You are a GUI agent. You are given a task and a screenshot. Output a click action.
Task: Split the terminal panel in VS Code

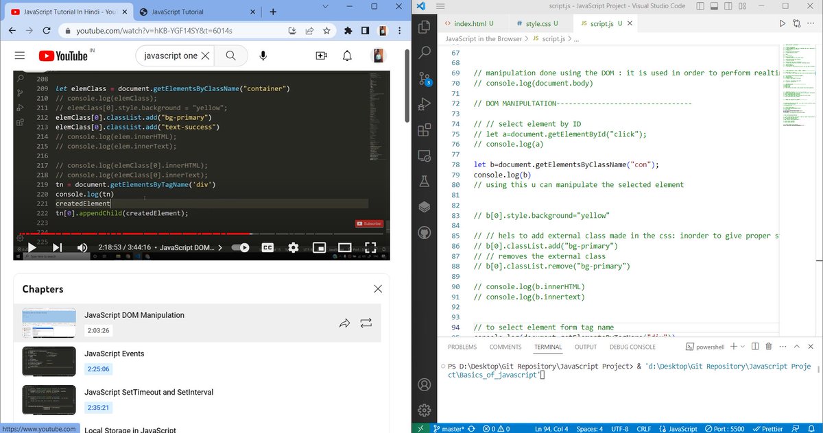click(x=755, y=347)
